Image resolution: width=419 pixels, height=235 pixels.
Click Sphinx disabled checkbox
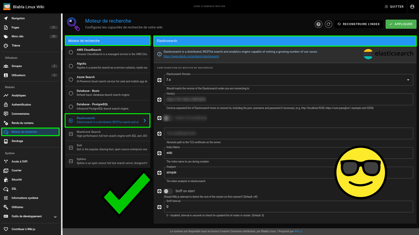click(x=71, y=161)
